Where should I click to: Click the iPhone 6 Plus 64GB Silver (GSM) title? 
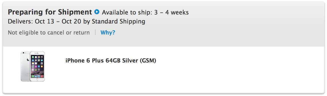pyautogui.click(x=111, y=61)
